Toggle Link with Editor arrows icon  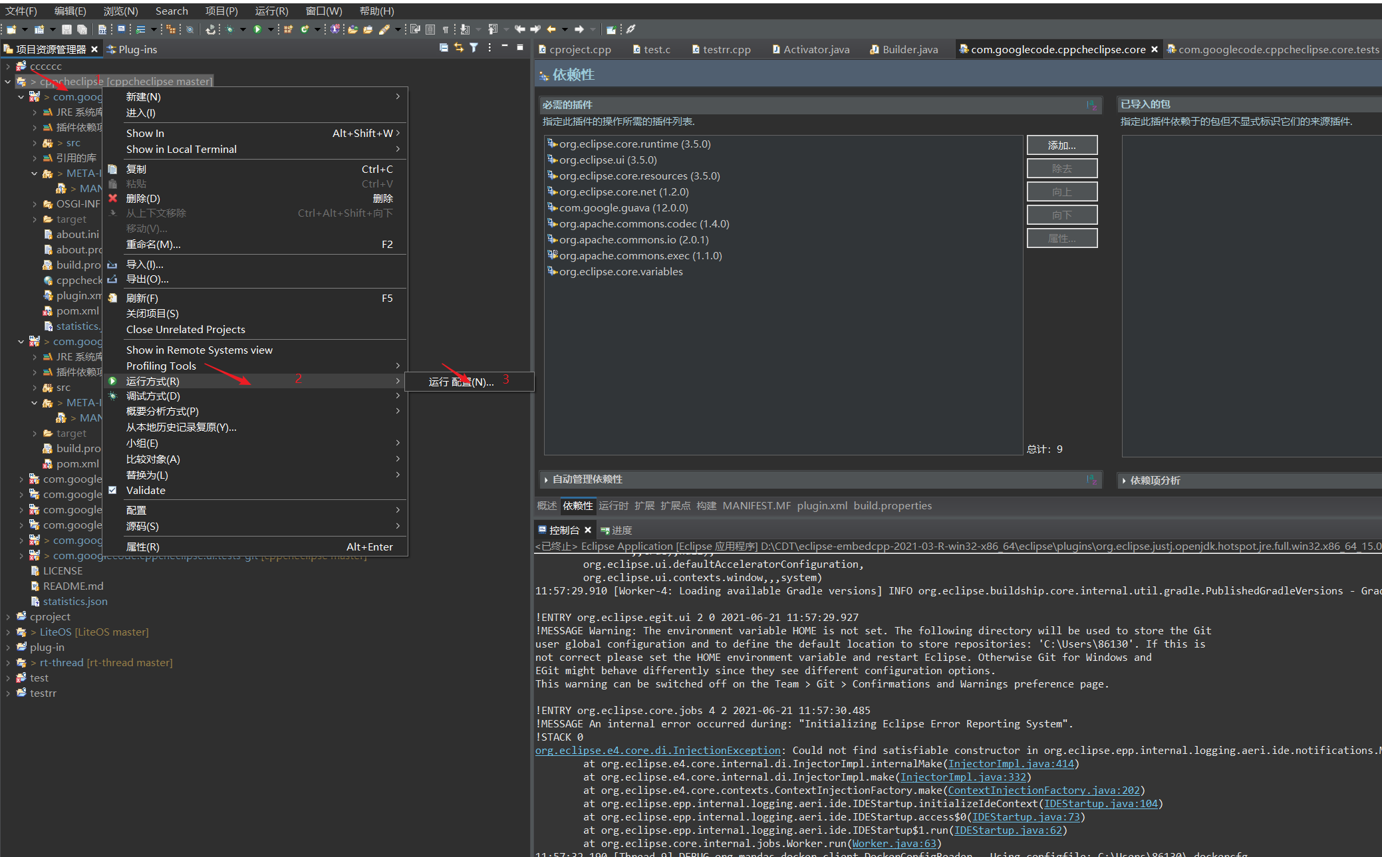(459, 48)
